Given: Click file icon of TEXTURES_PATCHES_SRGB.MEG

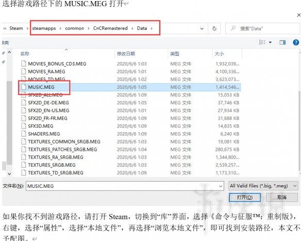Looking at the screenshot, I should [23, 149].
